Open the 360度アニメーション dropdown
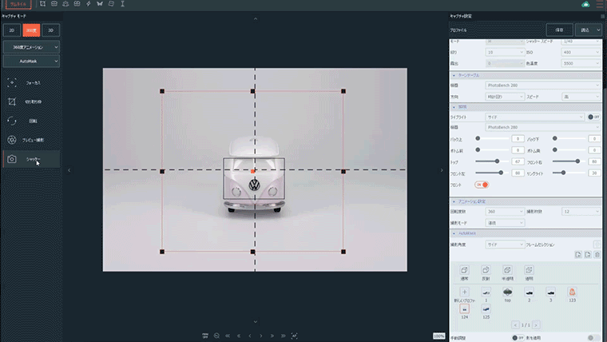The width and height of the screenshot is (607, 342). click(x=31, y=47)
